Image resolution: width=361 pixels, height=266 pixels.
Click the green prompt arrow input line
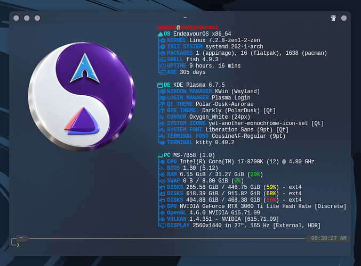18,245
